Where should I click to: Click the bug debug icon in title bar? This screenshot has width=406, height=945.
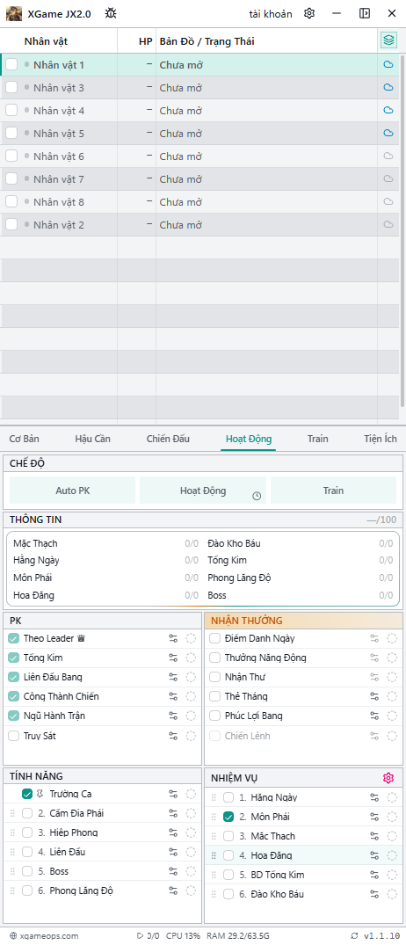click(x=111, y=13)
